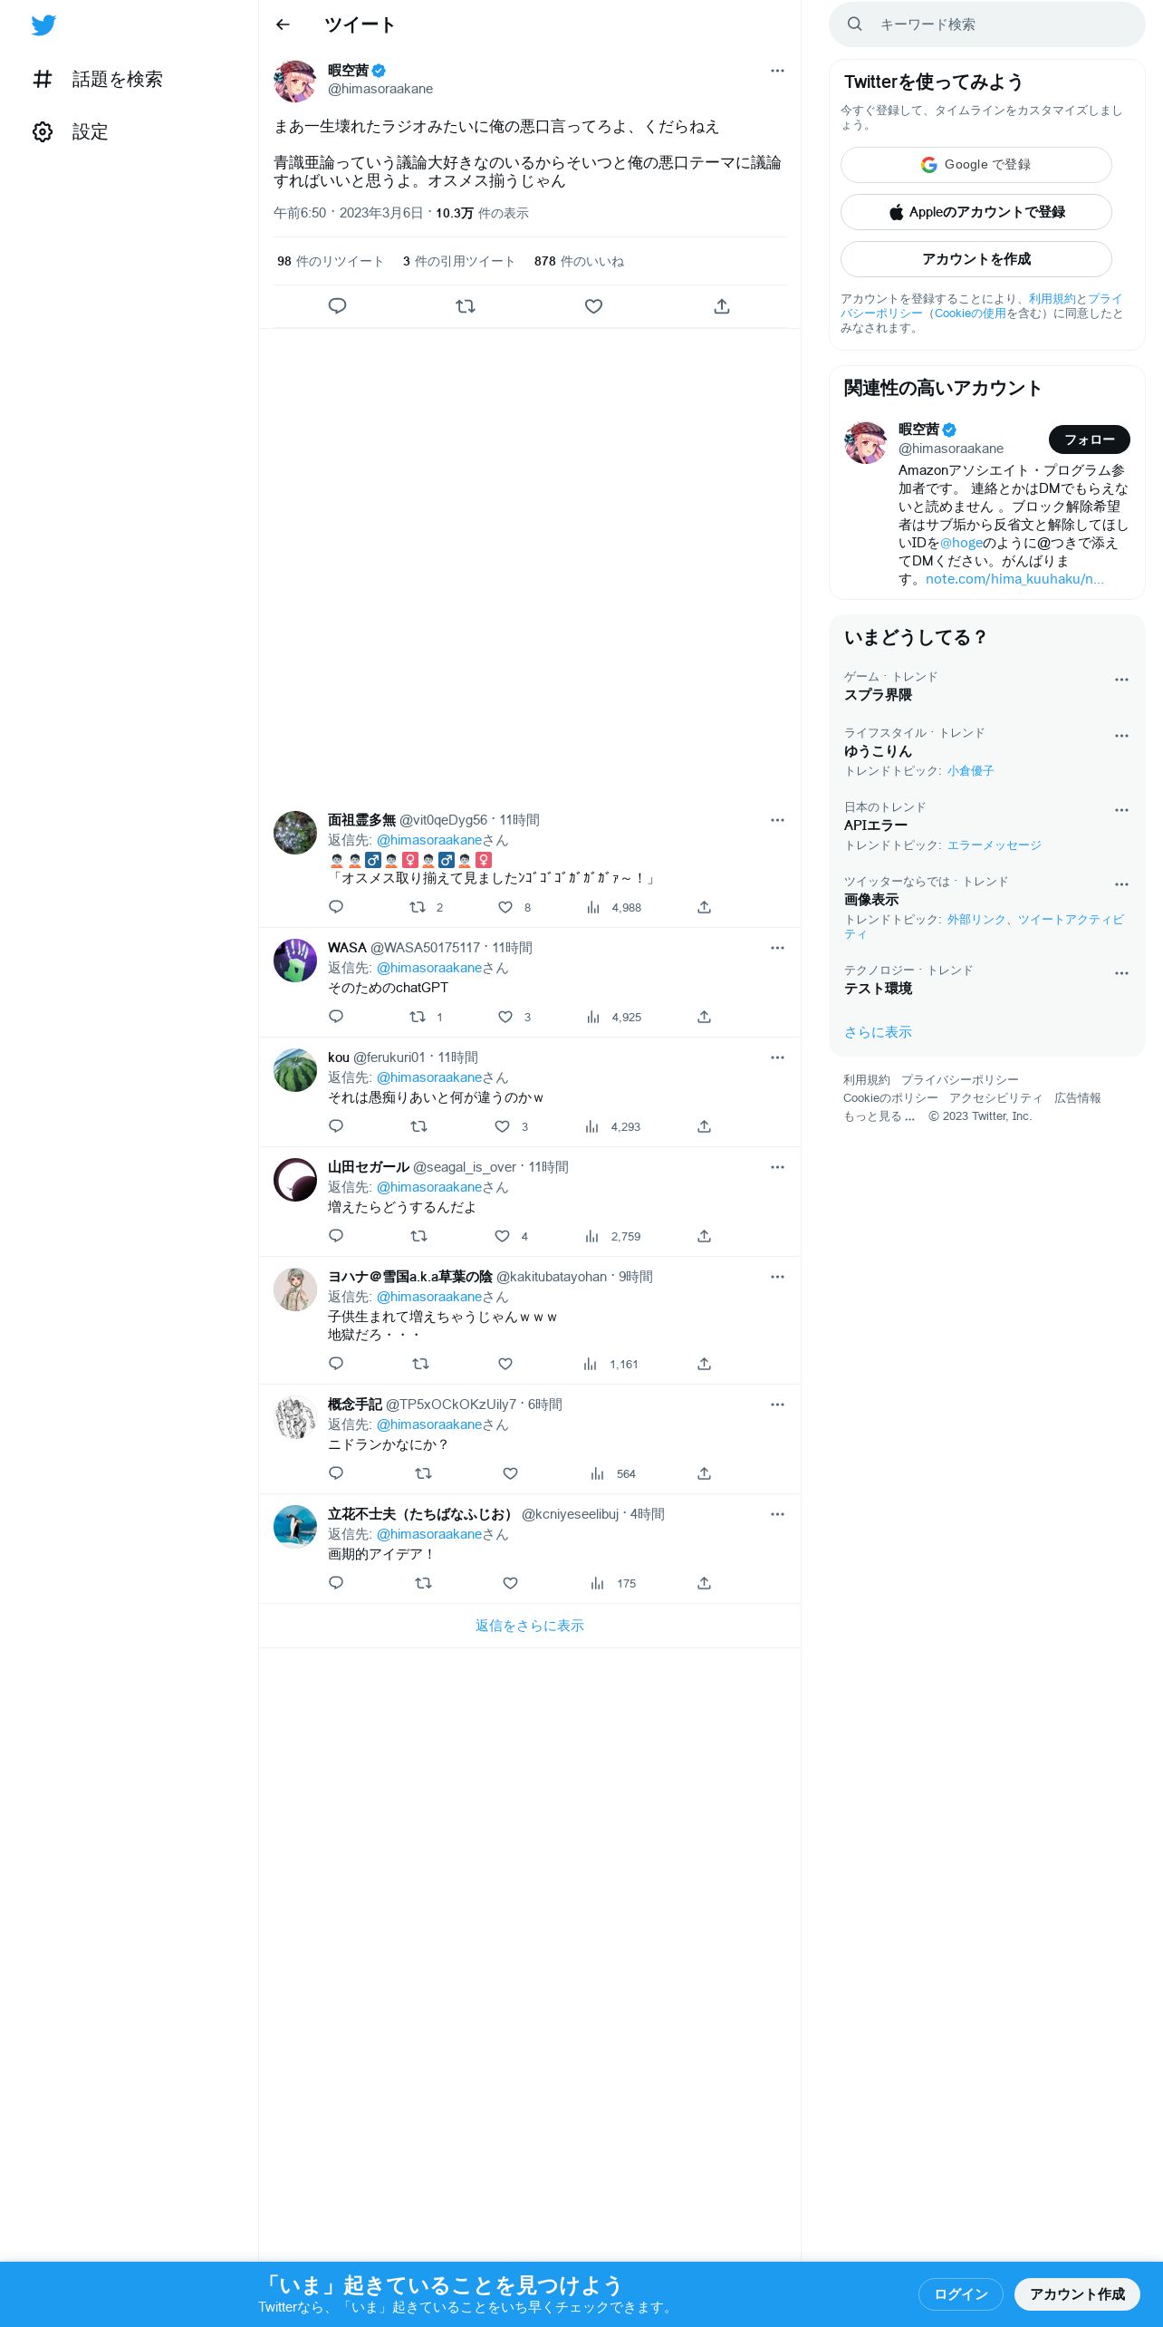Click 返信をさらに表示 link
The image size is (1163, 2327).
pyautogui.click(x=529, y=1626)
